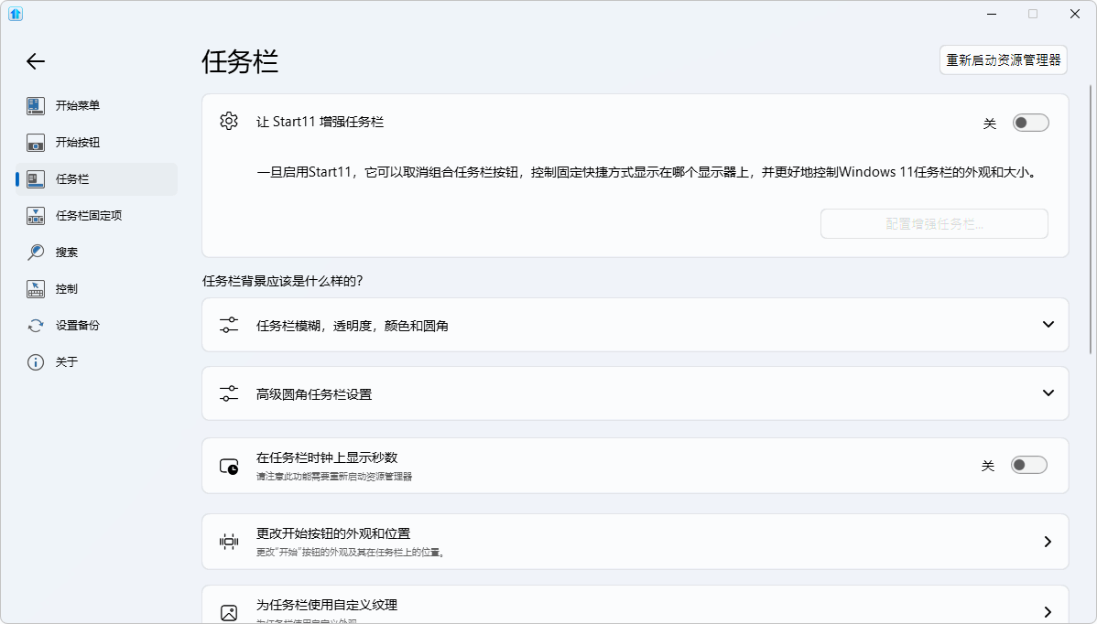Click the 任务栏固定项 sidebar icon
Viewport: 1097px width, 624px height.
tap(35, 215)
